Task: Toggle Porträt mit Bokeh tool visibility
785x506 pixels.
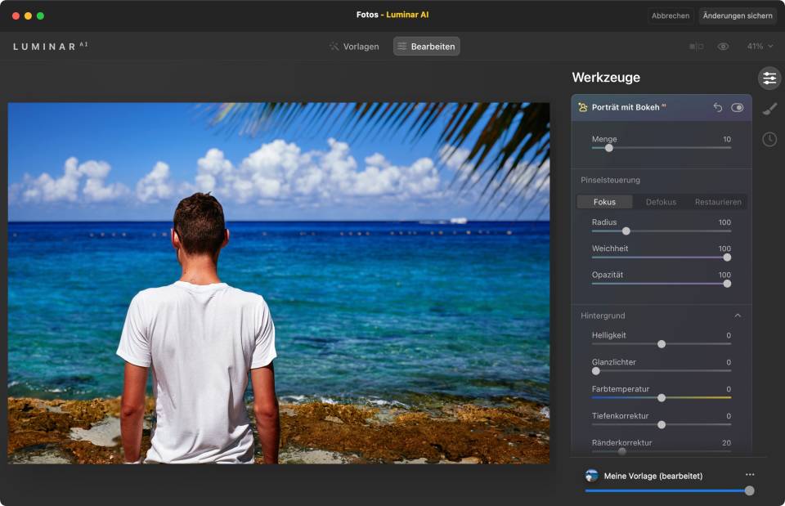Action: [737, 108]
